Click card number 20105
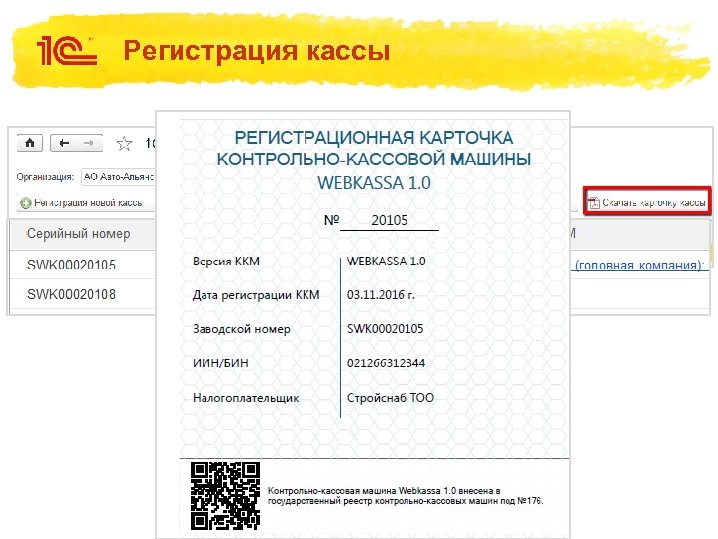The height and width of the screenshot is (539, 718). tap(389, 220)
